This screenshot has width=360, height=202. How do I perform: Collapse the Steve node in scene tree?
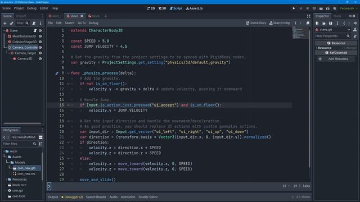(4, 30)
